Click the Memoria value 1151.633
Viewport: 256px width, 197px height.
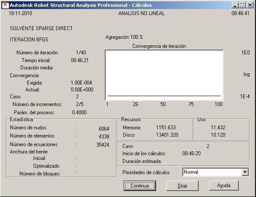coord(166,128)
